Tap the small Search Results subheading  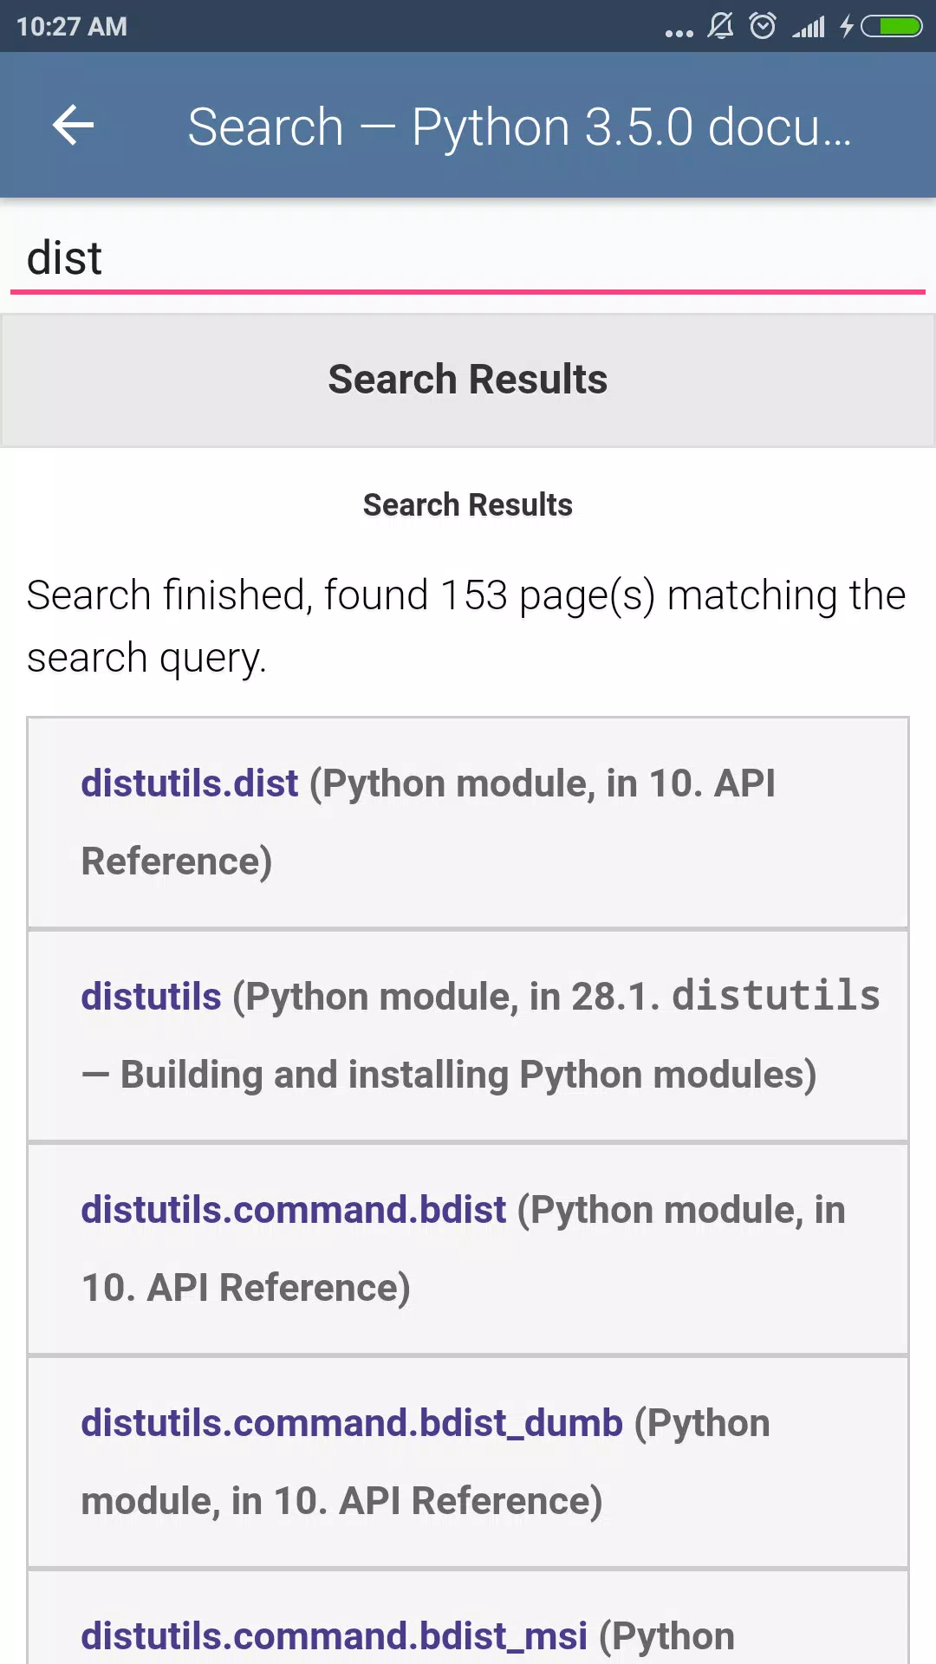point(468,504)
